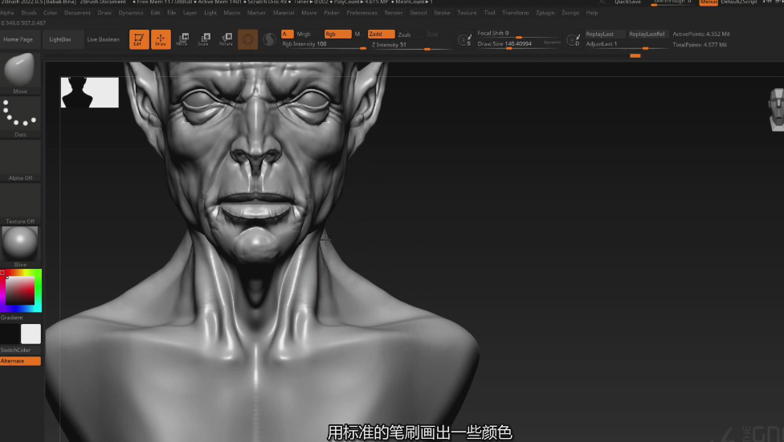Image resolution: width=784 pixels, height=442 pixels.
Task: Select the Scale transform icon
Action: pos(204,39)
